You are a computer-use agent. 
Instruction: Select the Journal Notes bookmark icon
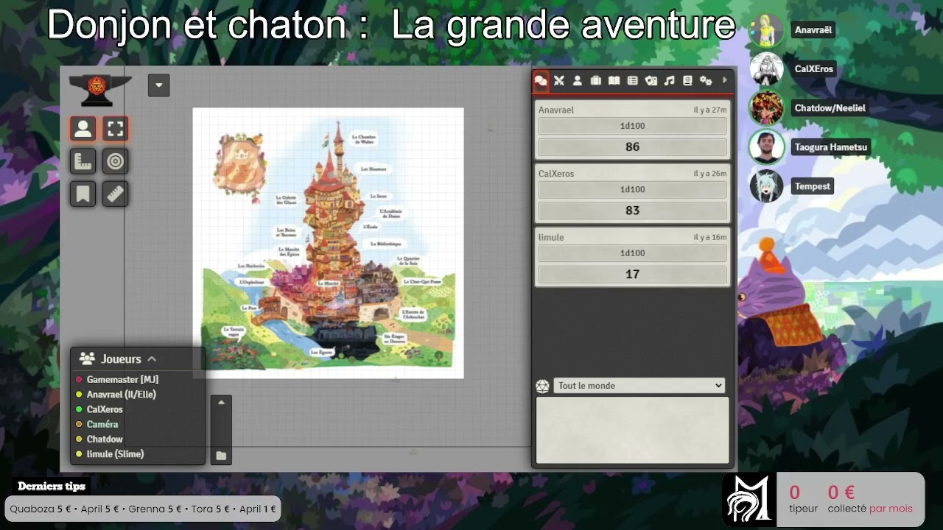(x=83, y=194)
